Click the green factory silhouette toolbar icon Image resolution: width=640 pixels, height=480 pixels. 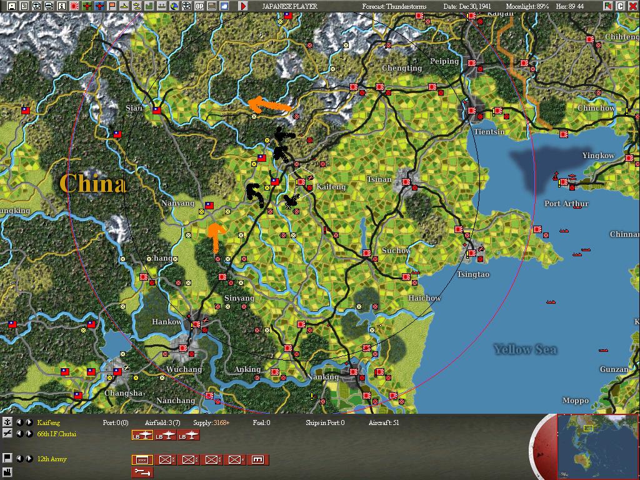149,6
